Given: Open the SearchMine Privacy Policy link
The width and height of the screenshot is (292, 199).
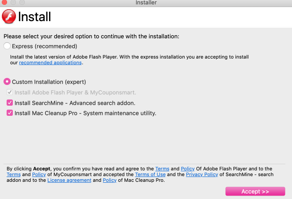Looking at the screenshot, I should pos(202,174).
